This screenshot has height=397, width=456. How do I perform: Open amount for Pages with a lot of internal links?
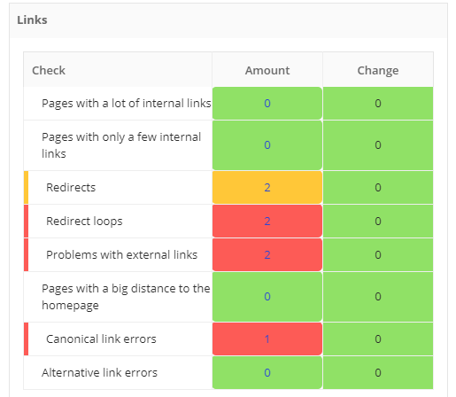pos(267,104)
